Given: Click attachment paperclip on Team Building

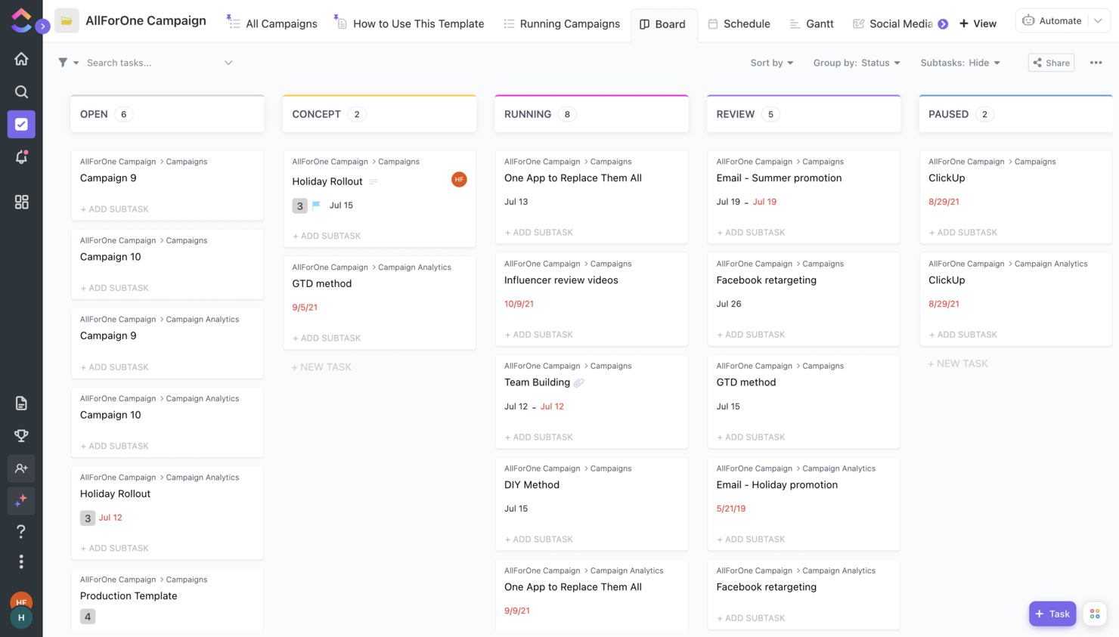Looking at the screenshot, I should 579,382.
